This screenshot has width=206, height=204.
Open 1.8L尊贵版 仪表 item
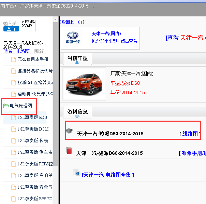[33, 140]
